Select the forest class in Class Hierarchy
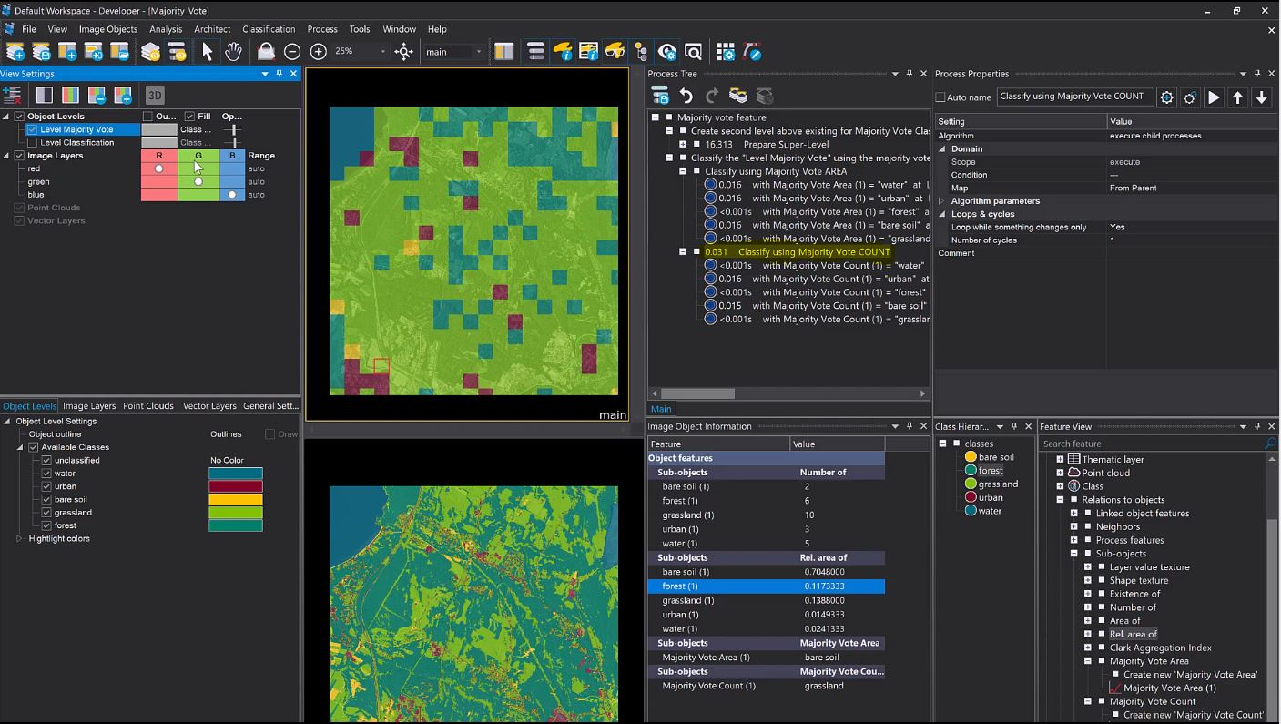Image resolution: width=1281 pixels, height=724 pixels. [990, 471]
